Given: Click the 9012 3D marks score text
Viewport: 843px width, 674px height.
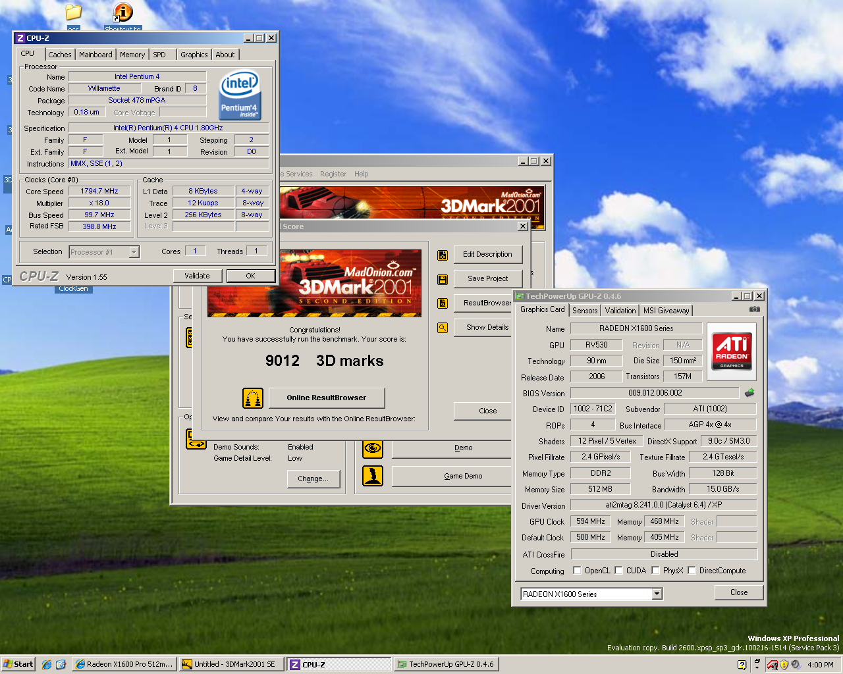Looking at the screenshot, I should [x=324, y=361].
